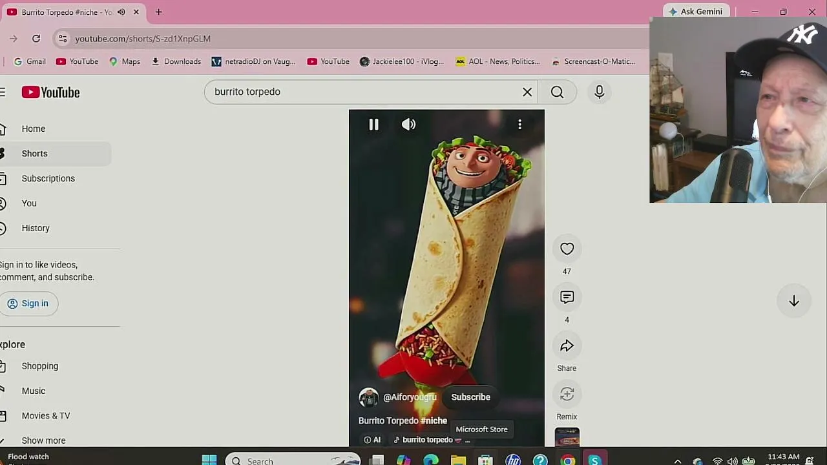Image resolution: width=827 pixels, height=465 pixels.
Task: Open History in the sidebar
Action: pos(36,228)
